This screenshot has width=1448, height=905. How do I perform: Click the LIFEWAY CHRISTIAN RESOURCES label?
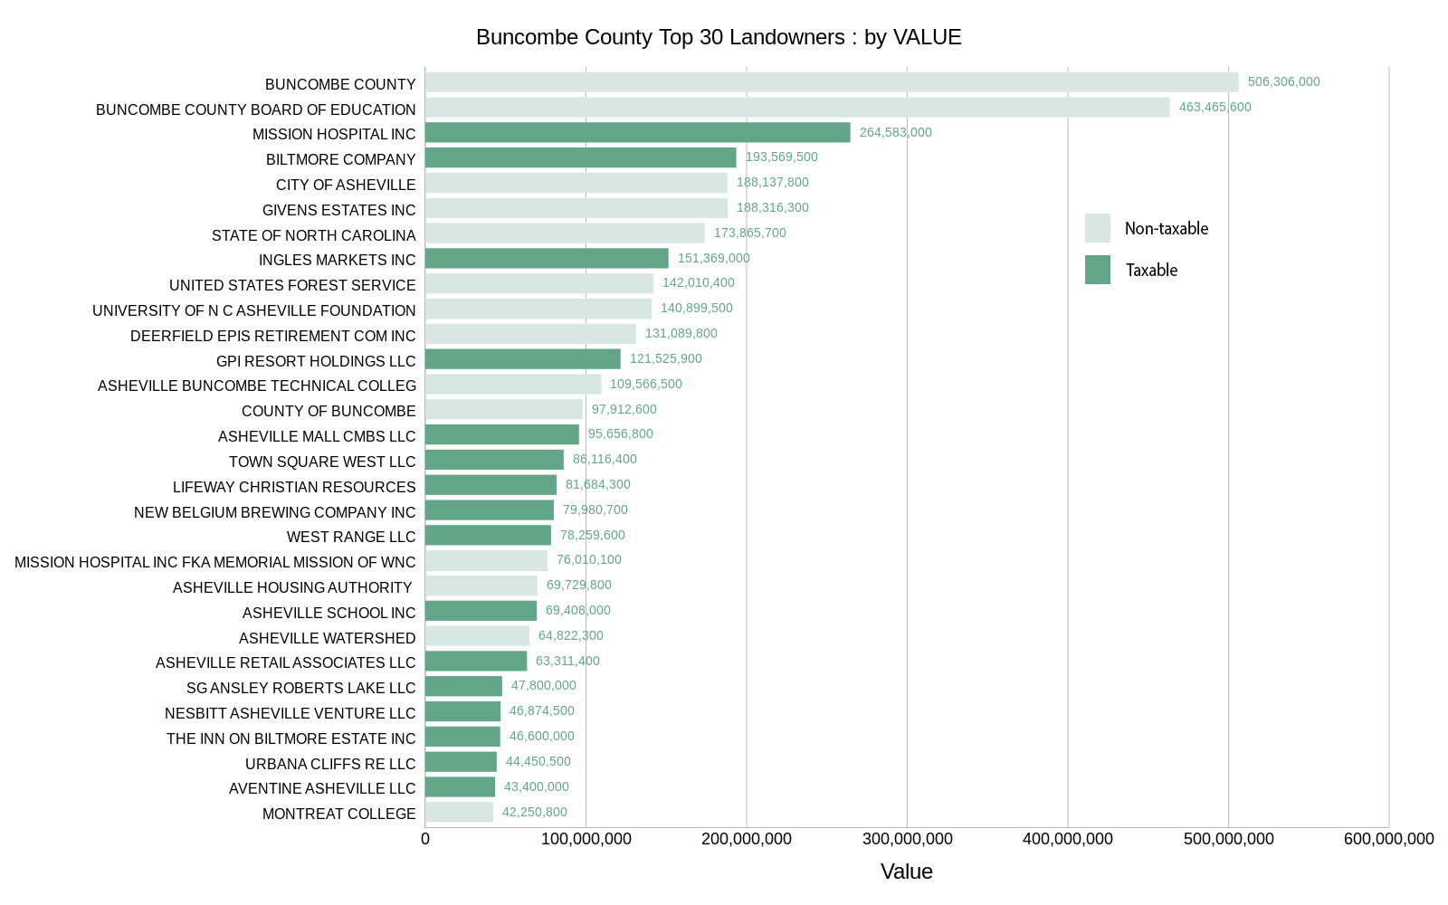pos(294,487)
